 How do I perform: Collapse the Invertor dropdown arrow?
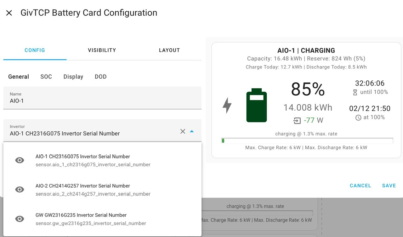tap(192, 131)
